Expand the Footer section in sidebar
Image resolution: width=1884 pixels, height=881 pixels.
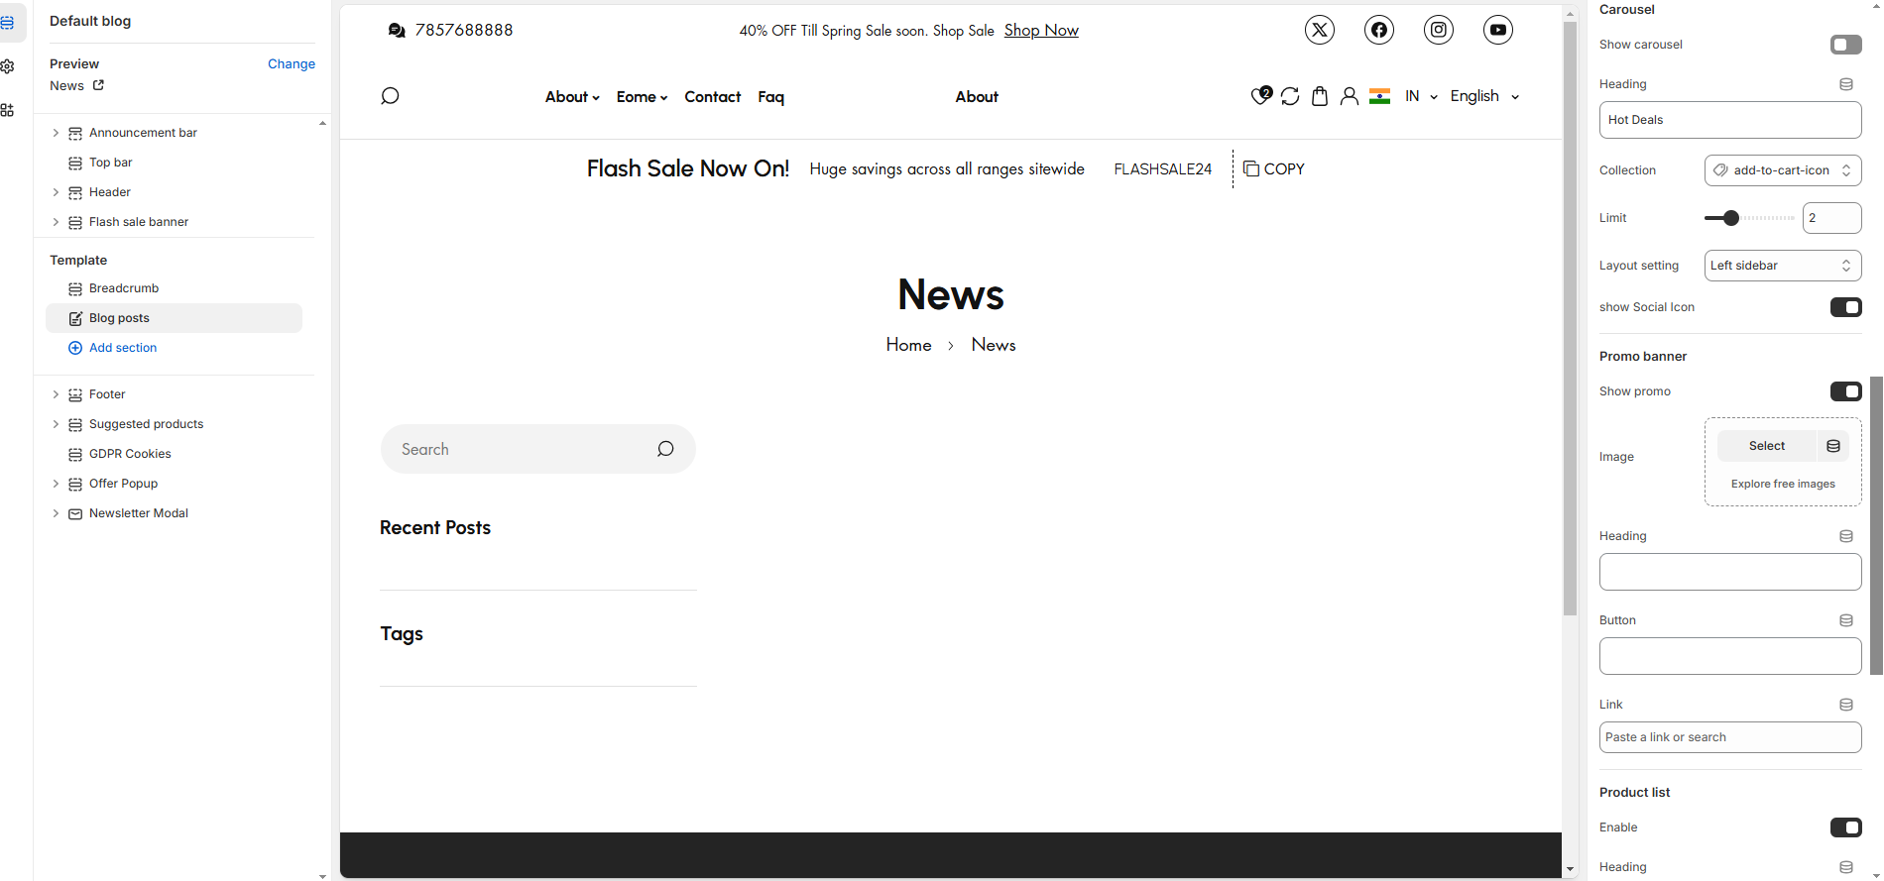coord(56,394)
